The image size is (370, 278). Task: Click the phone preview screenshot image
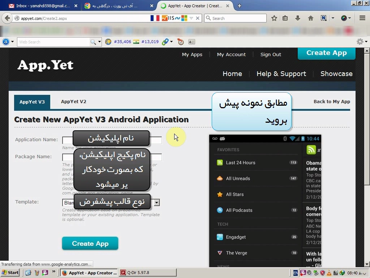coord(265,201)
